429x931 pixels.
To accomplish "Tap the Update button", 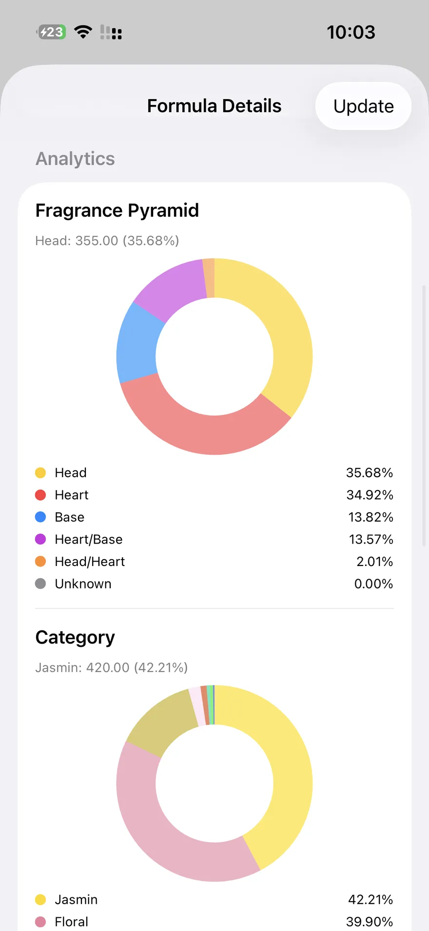I will pyautogui.click(x=363, y=106).
